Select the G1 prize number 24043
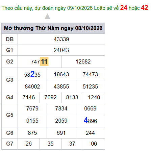The width and height of the screenshot is (151, 151). 61,50
